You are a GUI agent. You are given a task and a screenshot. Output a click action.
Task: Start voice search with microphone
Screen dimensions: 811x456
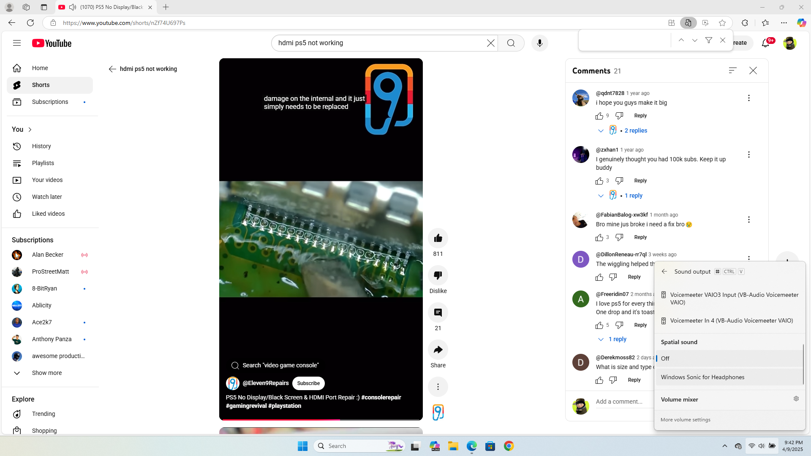point(539,43)
